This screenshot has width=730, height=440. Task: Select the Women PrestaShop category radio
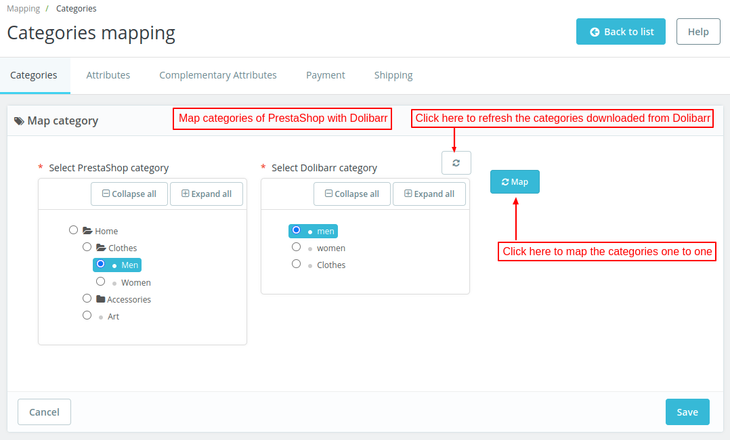(x=101, y=282)
